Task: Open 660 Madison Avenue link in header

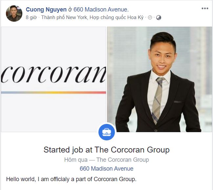Action: tap(101, 10)
